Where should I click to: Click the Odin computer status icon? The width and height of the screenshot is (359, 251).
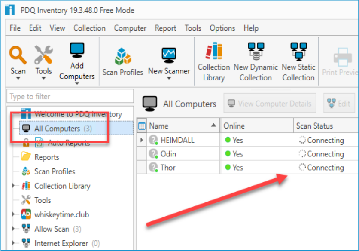point(153,153)
